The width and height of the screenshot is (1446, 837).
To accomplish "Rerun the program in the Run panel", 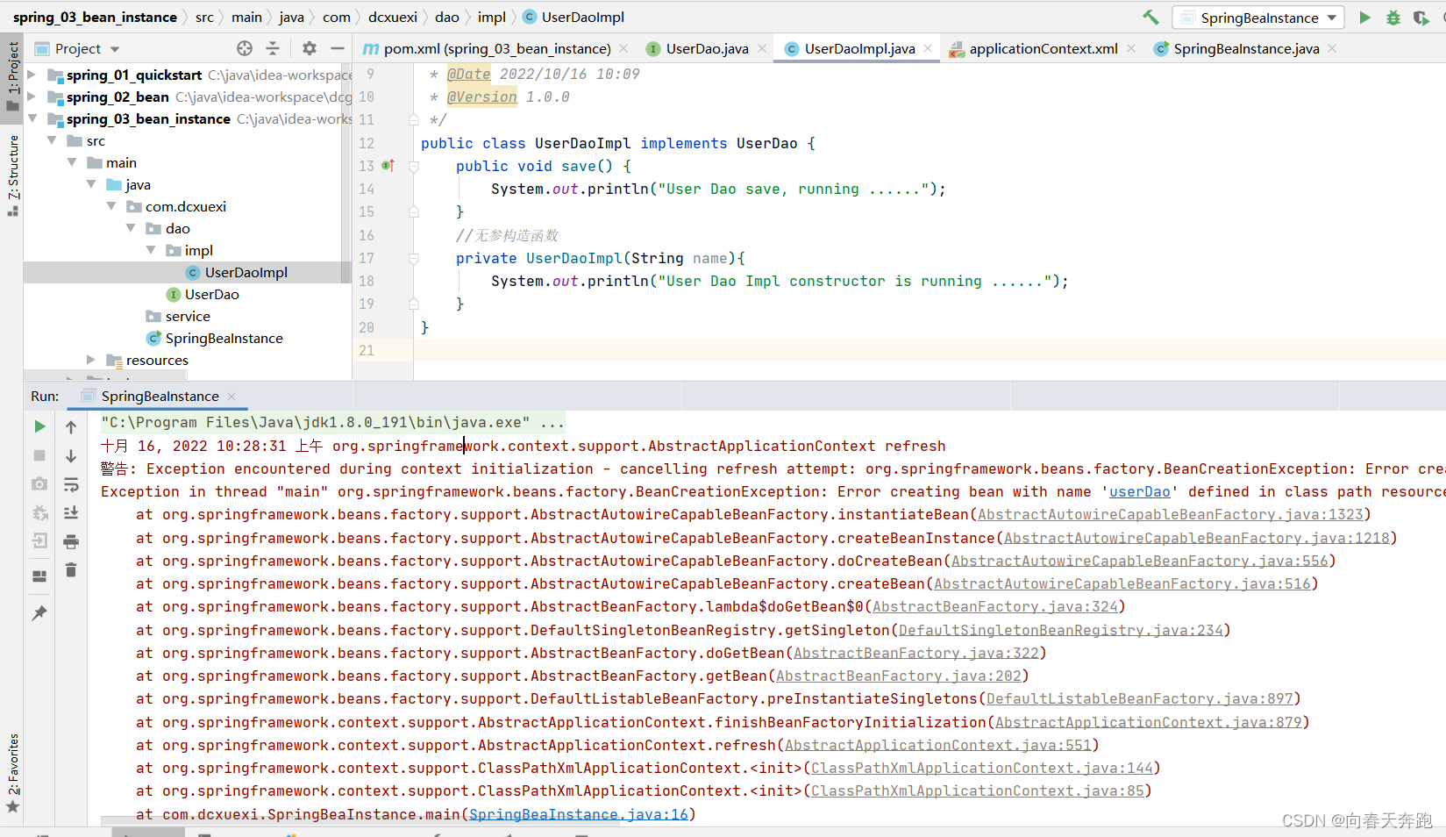I will [x=39, y=426].
